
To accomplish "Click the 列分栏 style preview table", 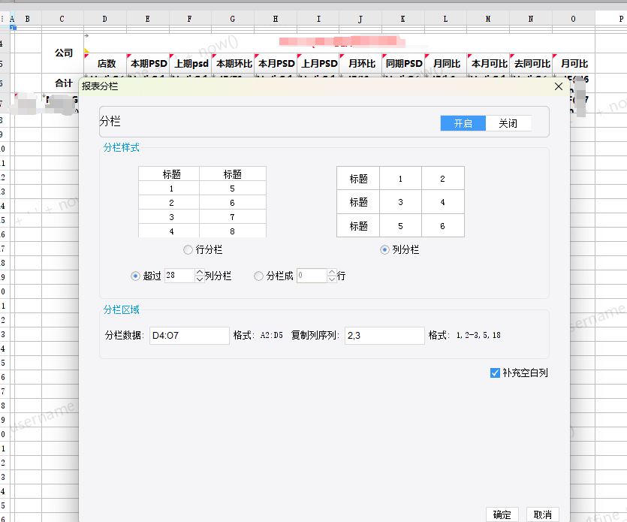I will pyautogui.click(x=401, y=202).
